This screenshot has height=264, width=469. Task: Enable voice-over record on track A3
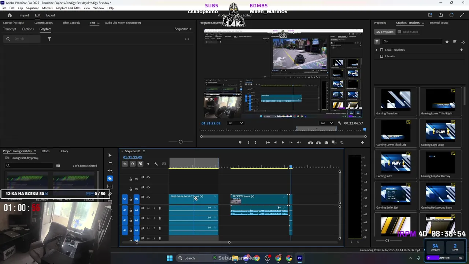pos(160,228)
